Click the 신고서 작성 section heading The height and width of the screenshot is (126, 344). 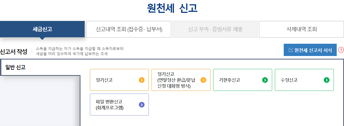click(13, 51)
